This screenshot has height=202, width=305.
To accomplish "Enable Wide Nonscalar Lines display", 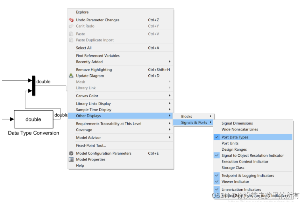I will 253,129.
